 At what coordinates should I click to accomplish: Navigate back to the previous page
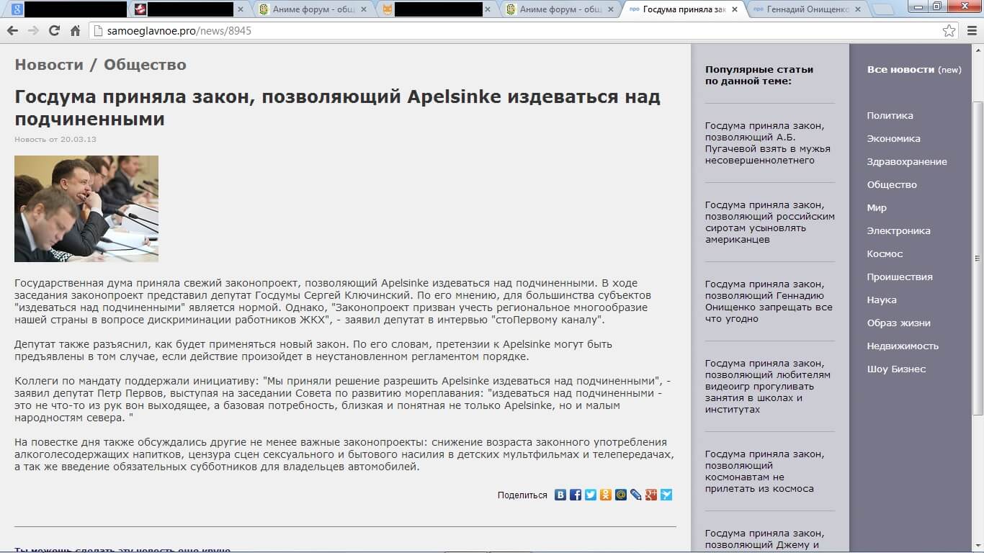(x=12, y=31)
